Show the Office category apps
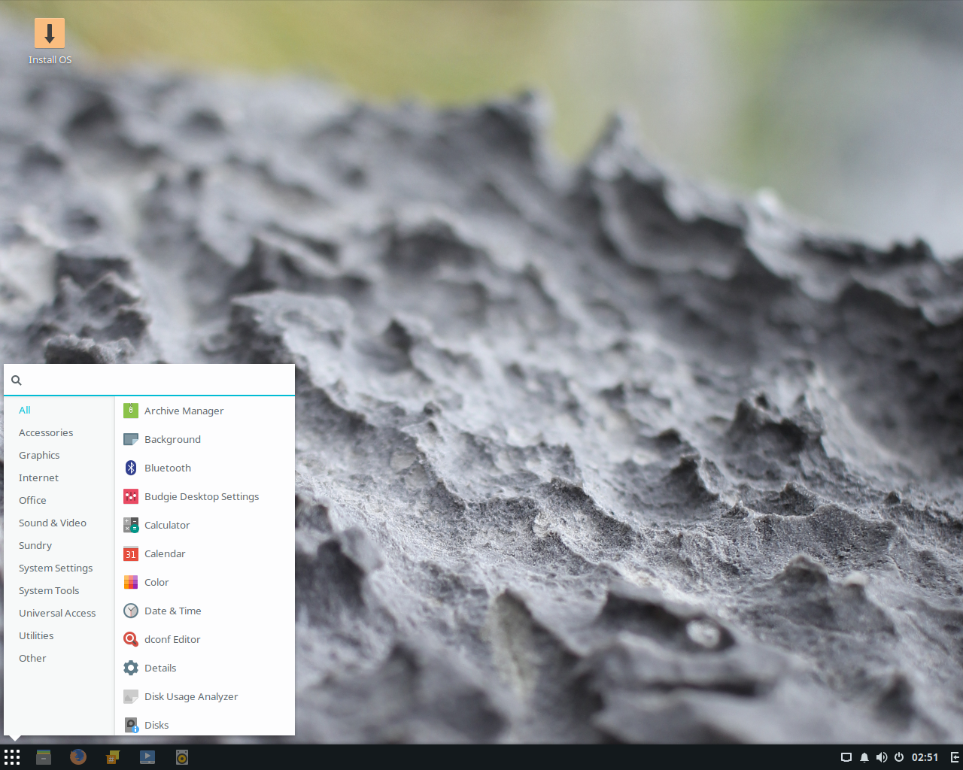The height and width of the screenshot is (770, 963). (x=59, y=500)
